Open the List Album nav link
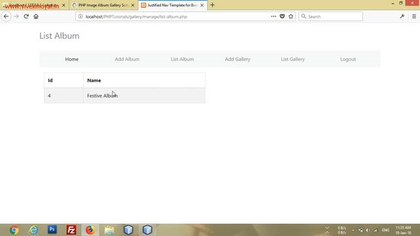 click(182, 59)
